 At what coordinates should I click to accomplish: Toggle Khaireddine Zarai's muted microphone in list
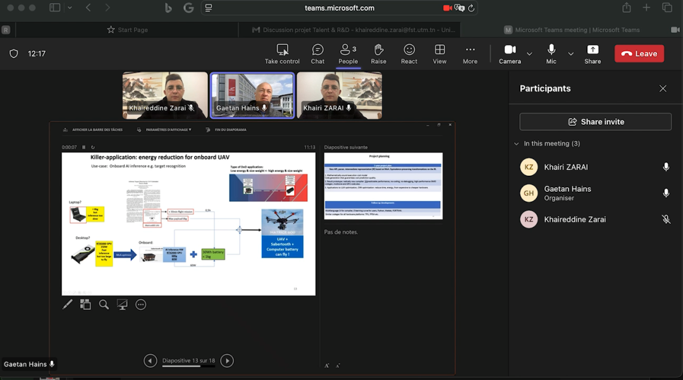pyautogui.click(x=665, y=219)
